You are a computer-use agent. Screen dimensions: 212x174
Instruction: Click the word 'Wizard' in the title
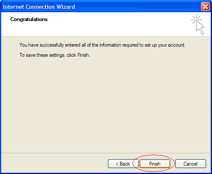pyautogui.click(x=66, y=7)
